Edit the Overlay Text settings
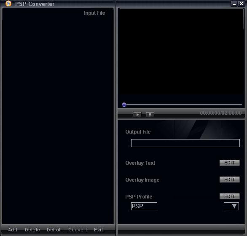Image resolution: width=247 pixels, height=236 pixels. [230, 163]
